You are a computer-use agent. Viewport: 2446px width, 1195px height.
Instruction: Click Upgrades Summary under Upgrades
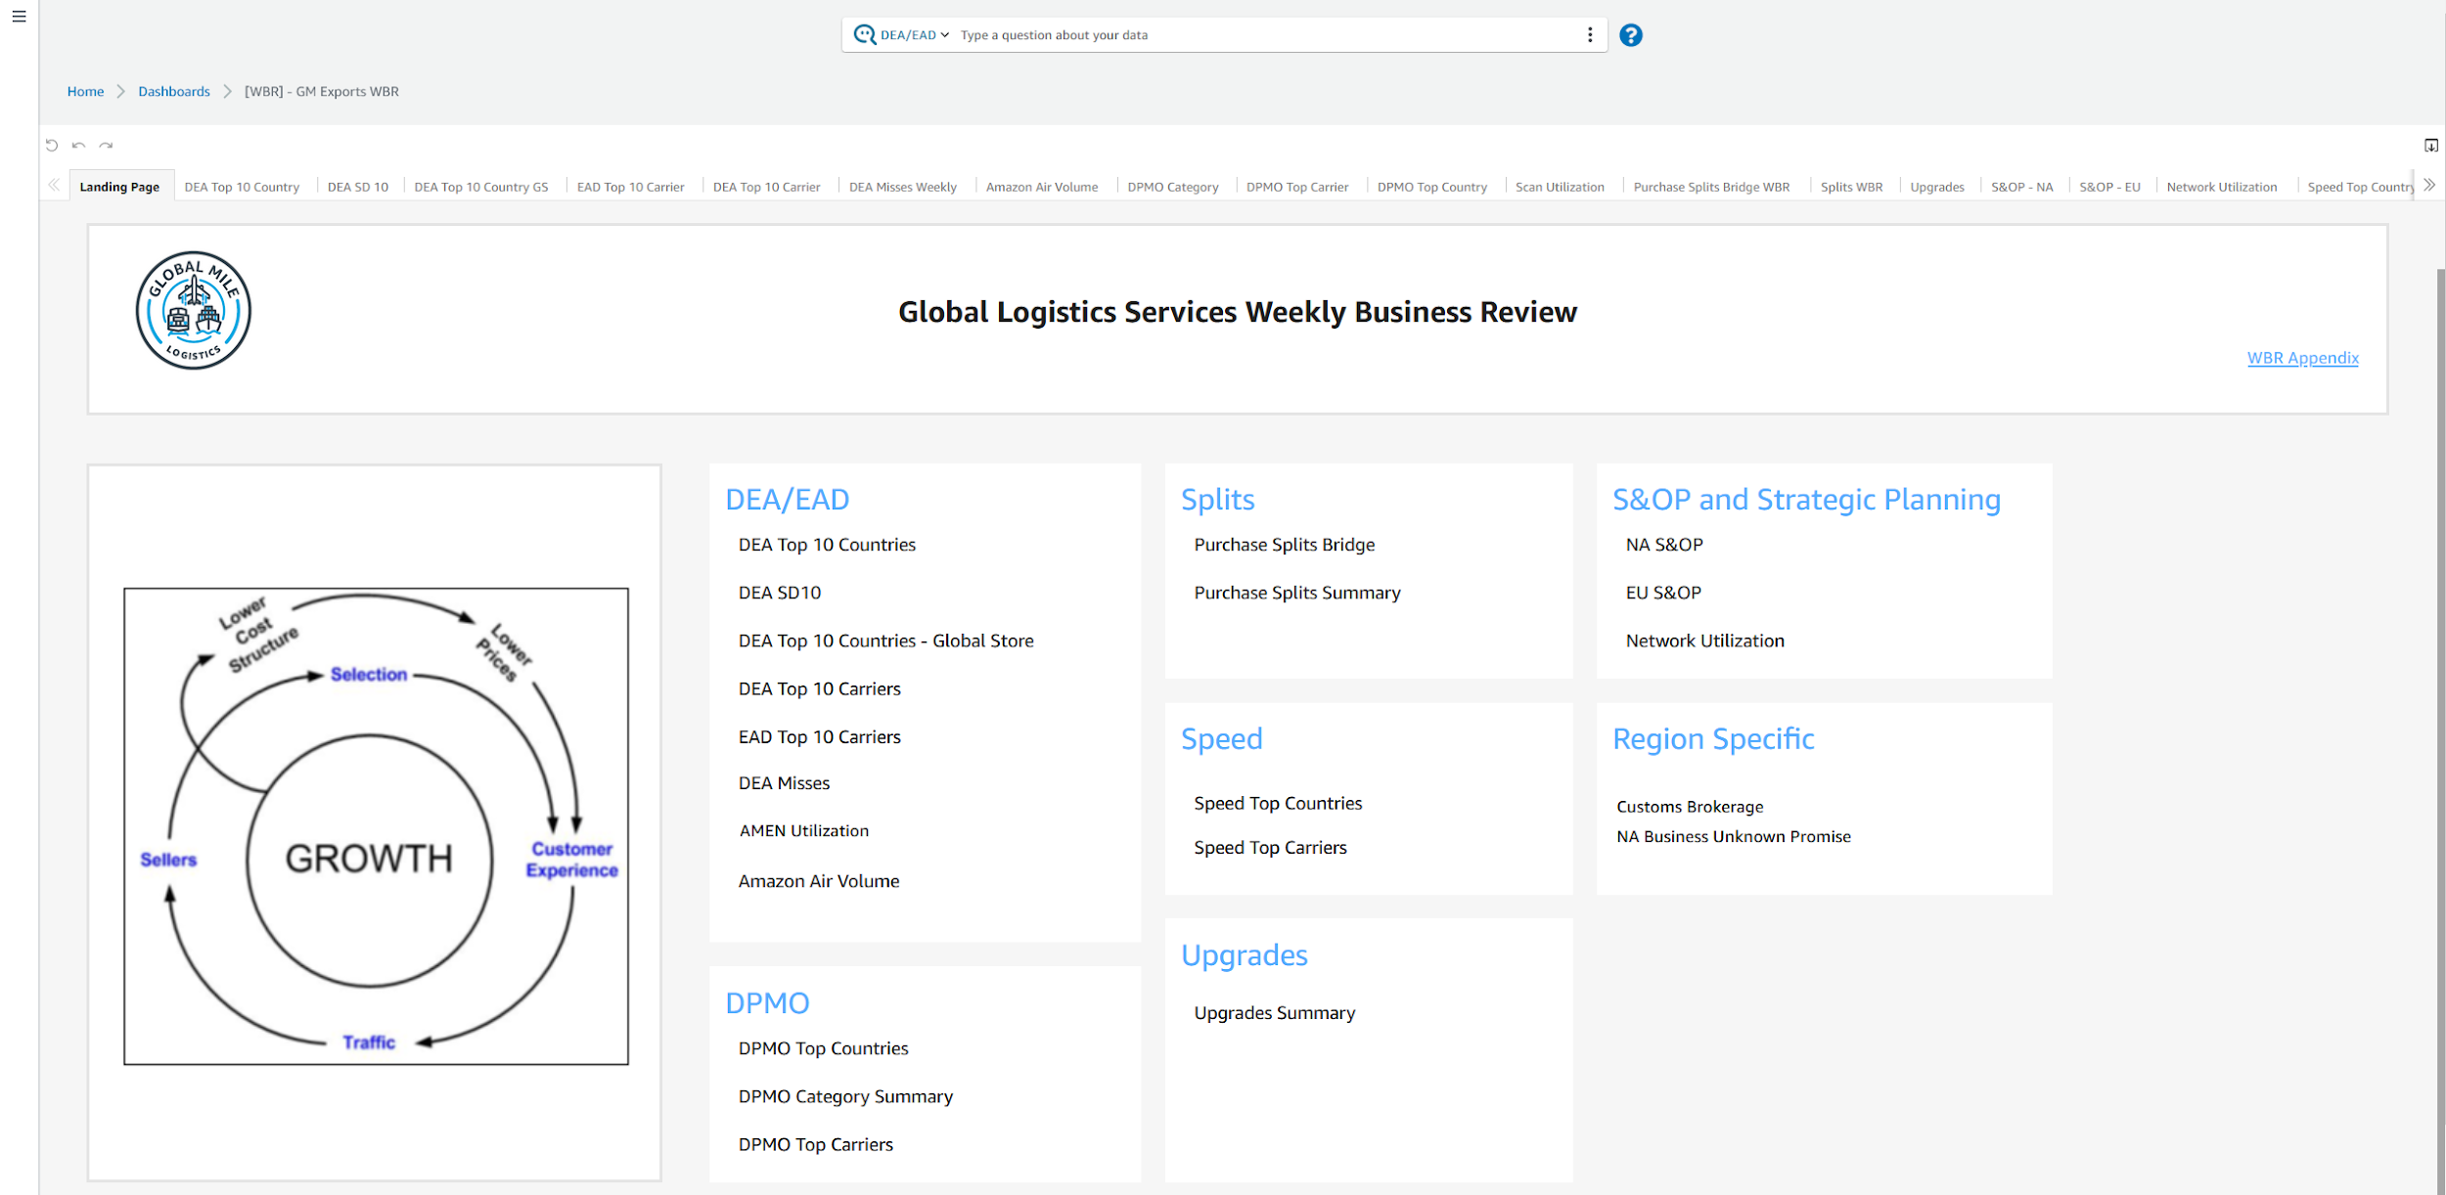[1274, 1012]
